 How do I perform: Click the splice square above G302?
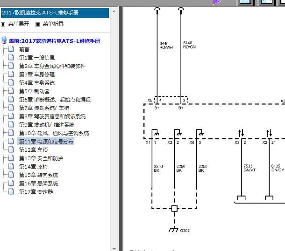tap(174, 209)
